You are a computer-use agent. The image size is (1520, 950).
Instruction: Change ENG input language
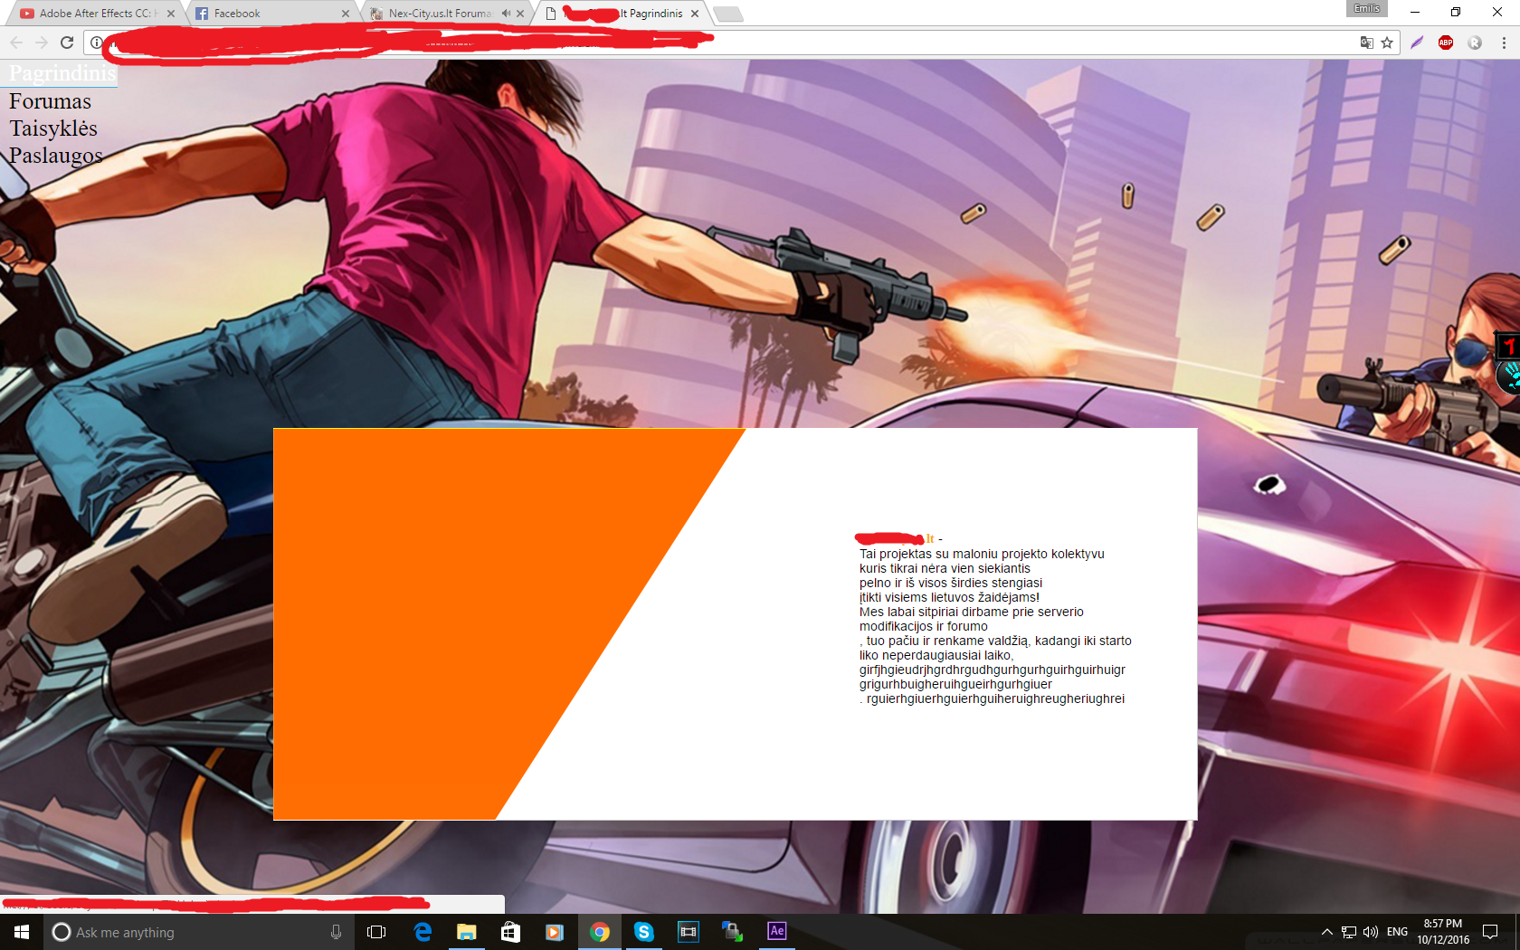[x=1397, y=932]
